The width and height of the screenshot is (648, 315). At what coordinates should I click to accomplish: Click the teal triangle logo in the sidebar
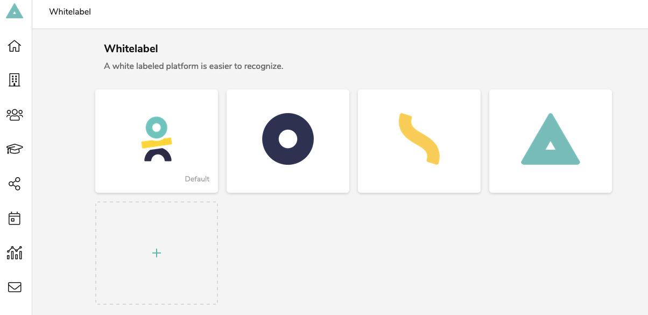coord(15,11)
